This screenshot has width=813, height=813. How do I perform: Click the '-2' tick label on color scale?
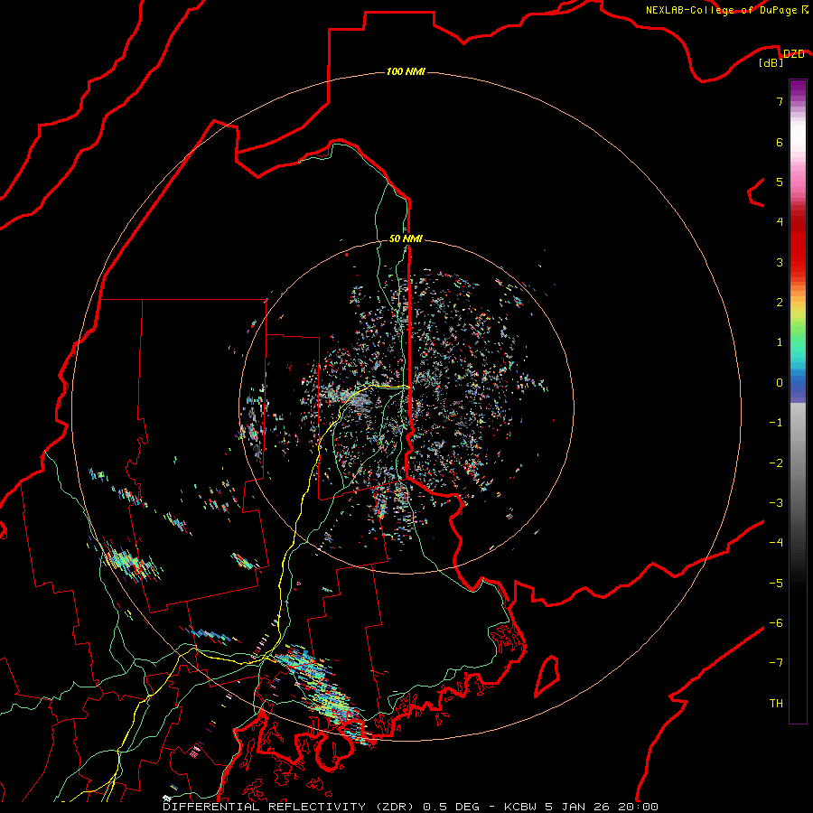click(776, 463)
